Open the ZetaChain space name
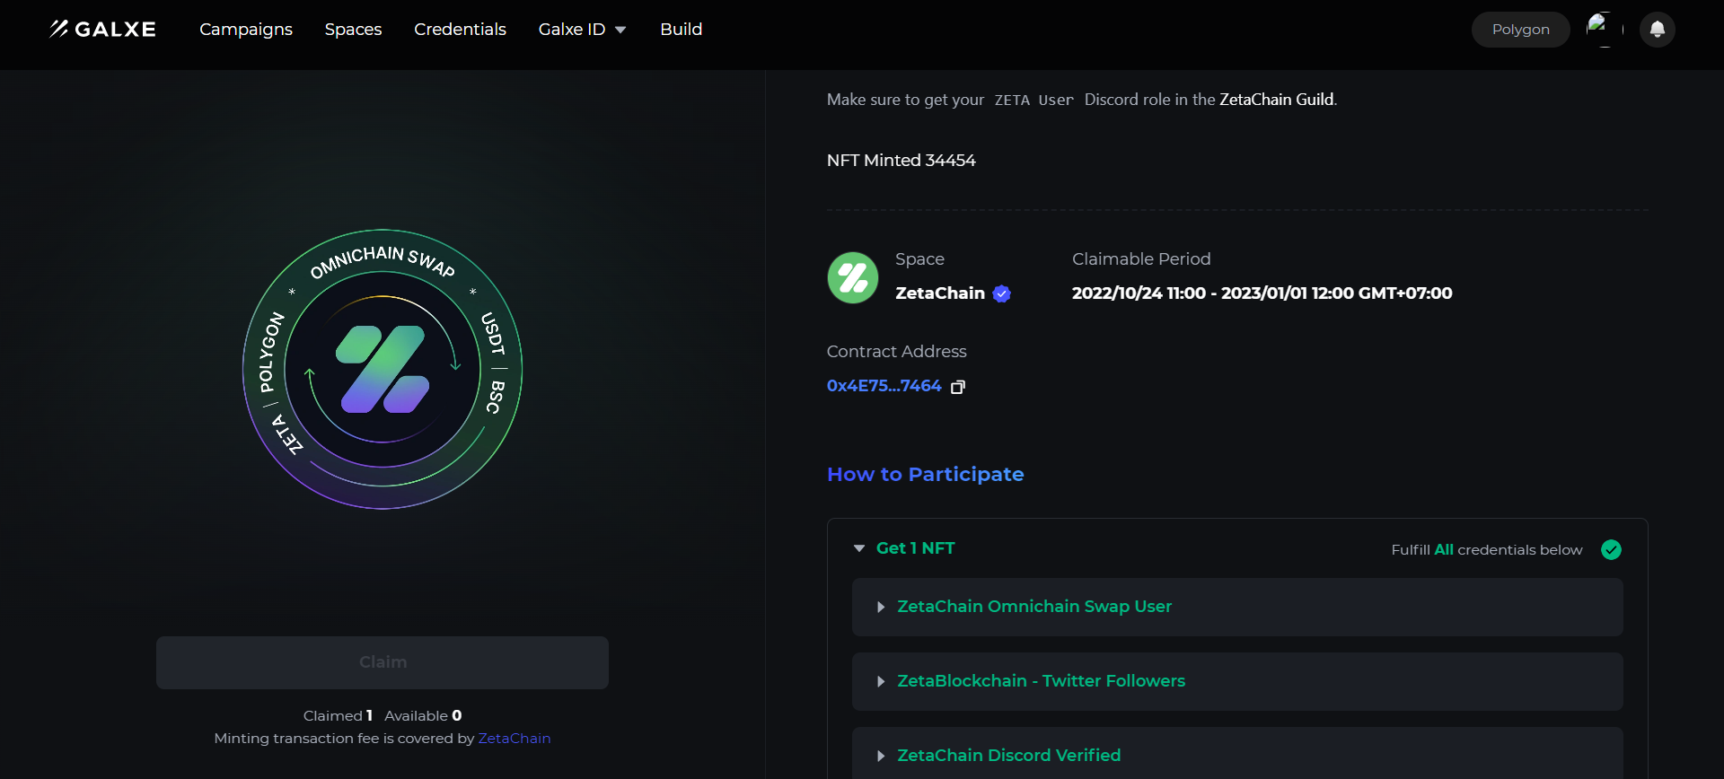 click(x=940, y=293)
